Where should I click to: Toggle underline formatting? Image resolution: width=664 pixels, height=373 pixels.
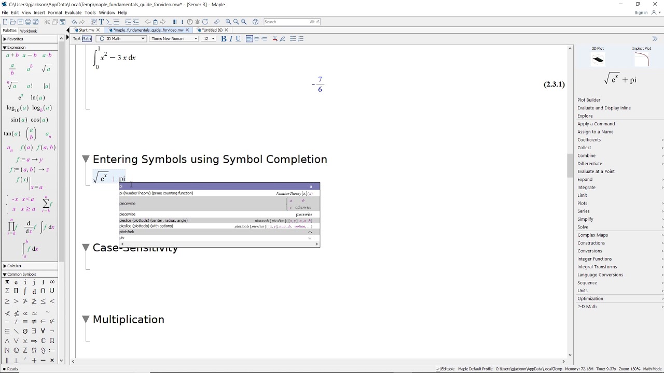(238, 38)
